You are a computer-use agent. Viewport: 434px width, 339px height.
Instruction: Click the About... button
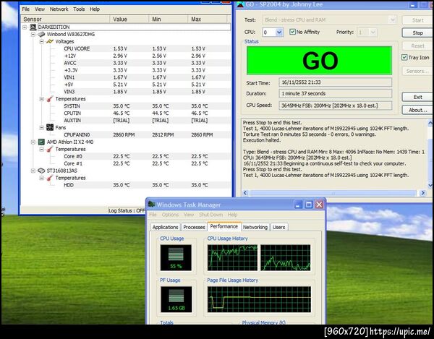click(x=417, y=110)
